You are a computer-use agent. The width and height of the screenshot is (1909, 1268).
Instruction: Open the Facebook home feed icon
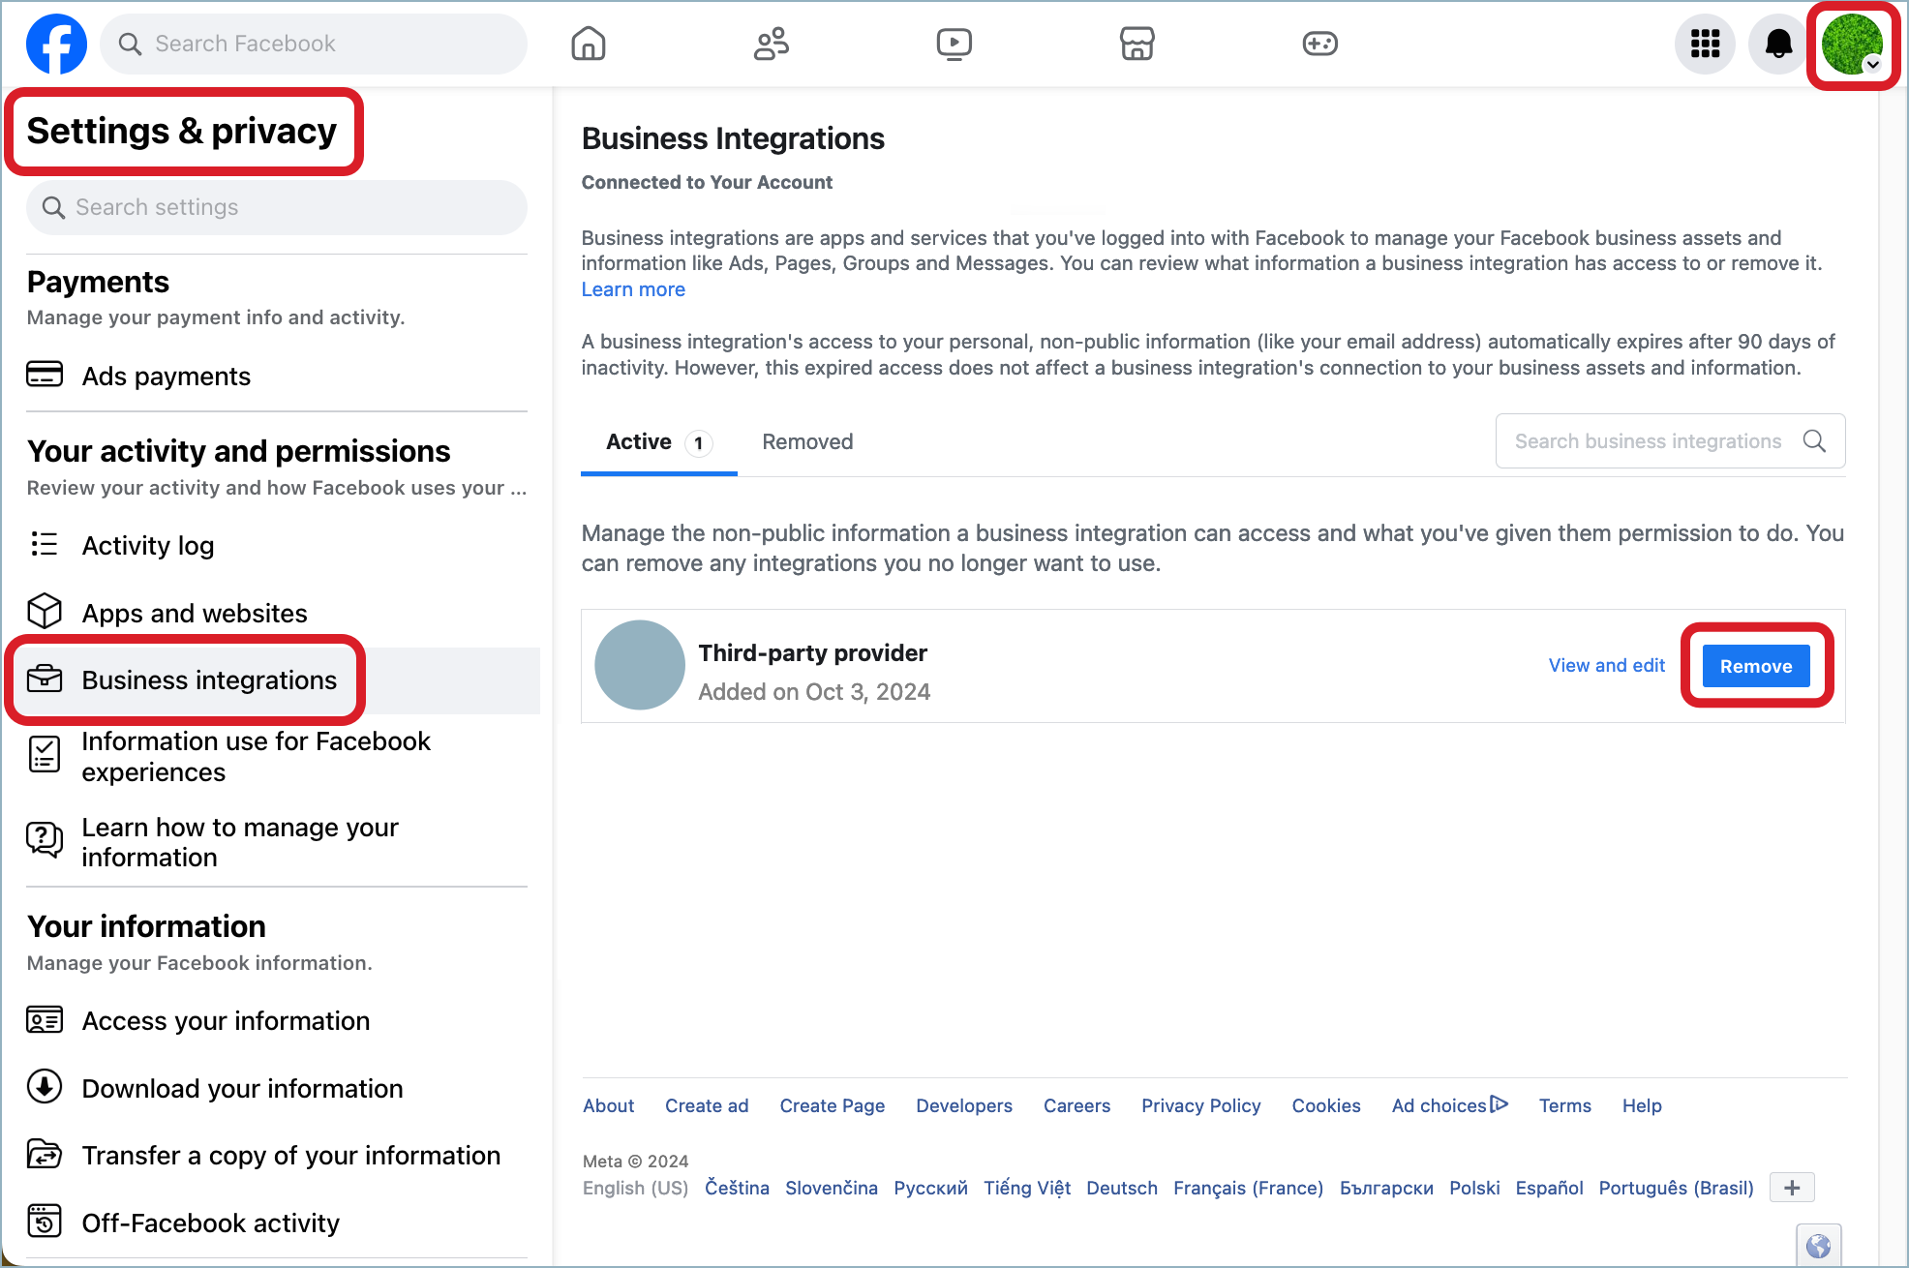(588, 44)
